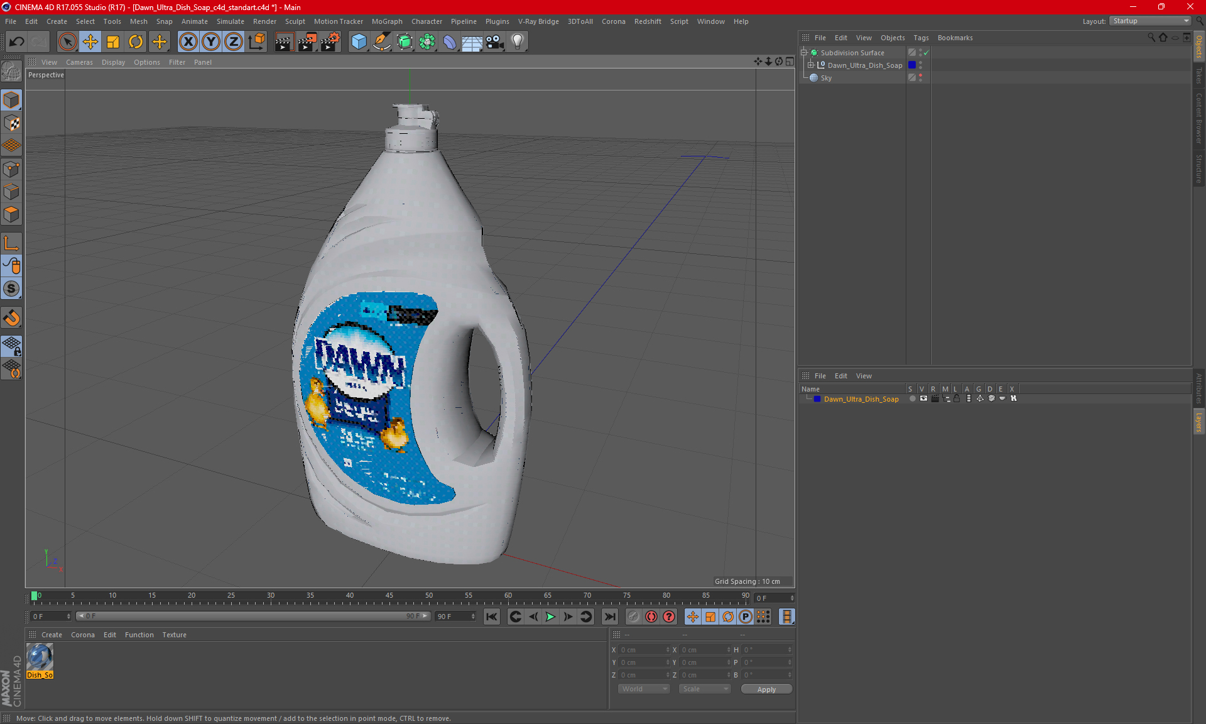Enable Edges mode
The height and width of the screenshot is (724, 1206).
click(x=11, y=192)
